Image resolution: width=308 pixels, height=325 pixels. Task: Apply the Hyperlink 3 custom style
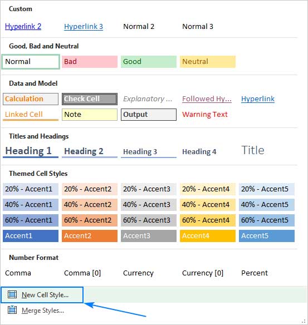click(x=84, y=26)
